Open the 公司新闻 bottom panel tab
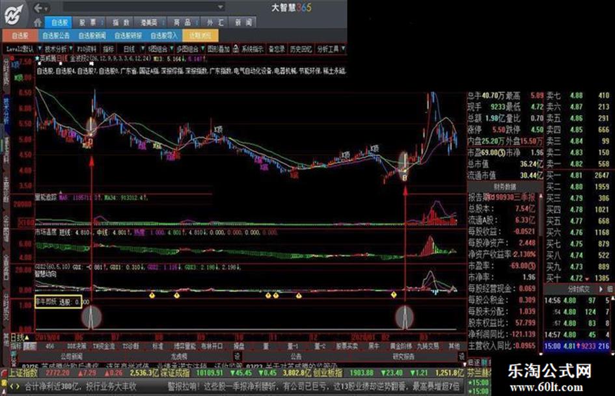 (x=72, y=356)
